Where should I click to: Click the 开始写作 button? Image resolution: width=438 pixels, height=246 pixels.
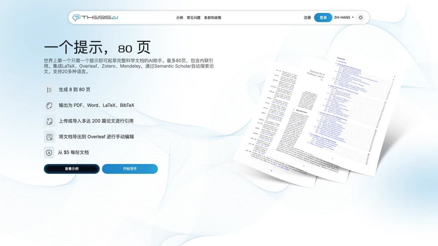130,169
